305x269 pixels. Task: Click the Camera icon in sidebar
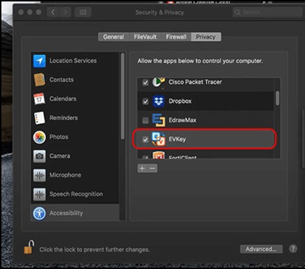coord(40,156)
